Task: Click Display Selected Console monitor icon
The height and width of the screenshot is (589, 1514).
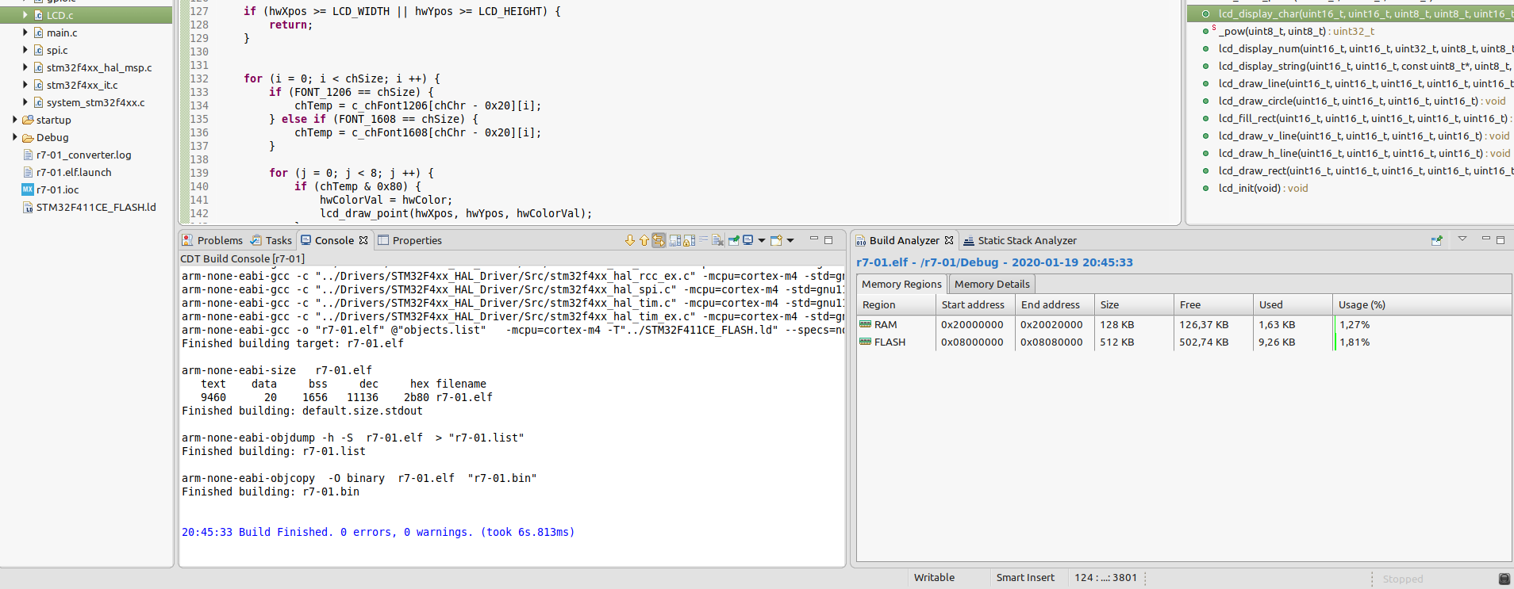Action: point(748,240)
